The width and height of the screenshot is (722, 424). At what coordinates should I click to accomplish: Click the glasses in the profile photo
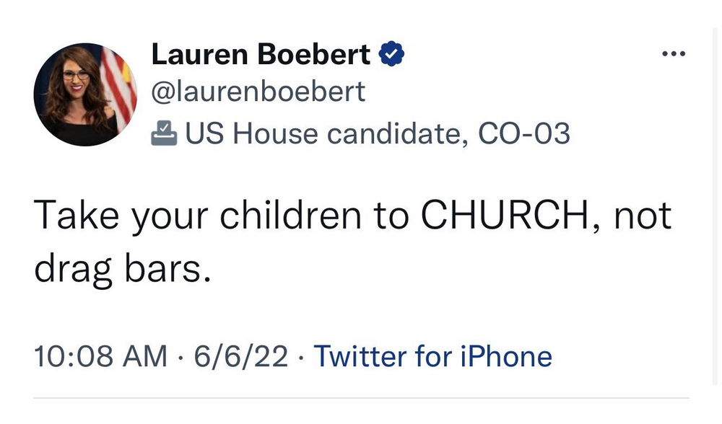point(76,74)
